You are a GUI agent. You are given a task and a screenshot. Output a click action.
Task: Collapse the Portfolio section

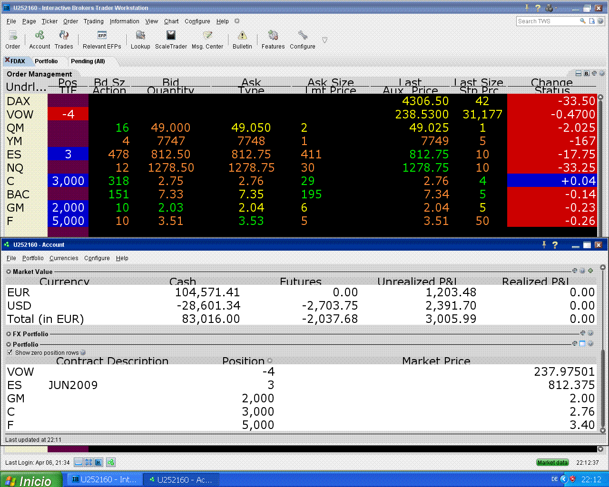[x=9, y=344]
